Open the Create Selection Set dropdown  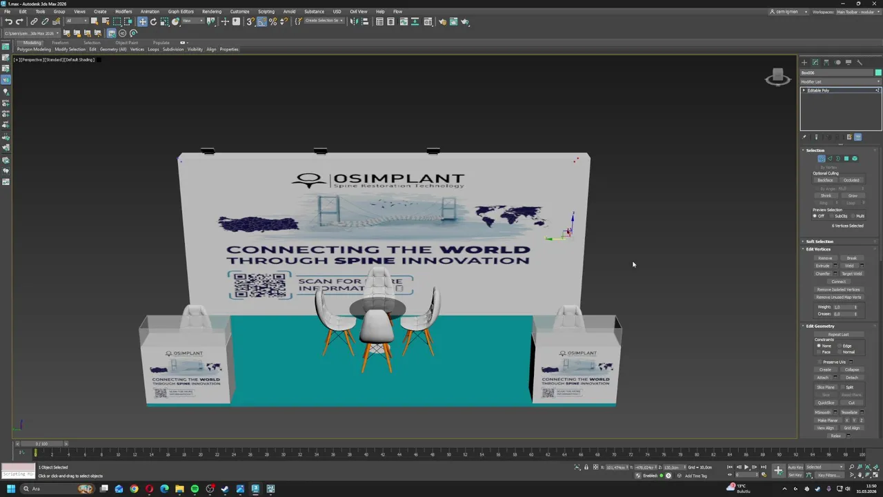coord(324,21)
